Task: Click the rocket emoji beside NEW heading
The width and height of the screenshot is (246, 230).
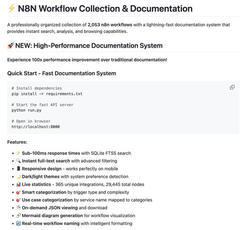Action: point(10,46)
